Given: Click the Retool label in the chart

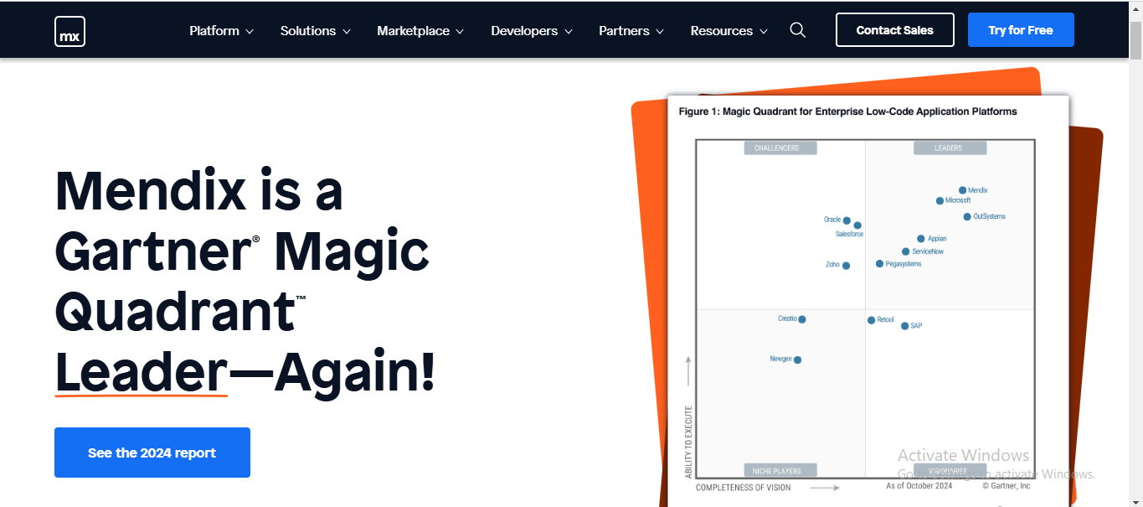Looking at the screenshot, I should point(886,320).
